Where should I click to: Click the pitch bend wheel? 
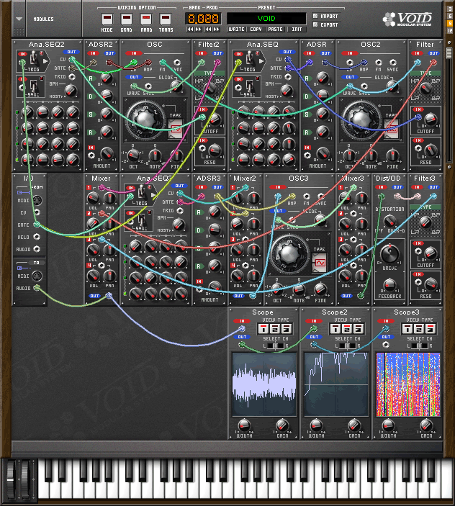click(x=11, y=480)
